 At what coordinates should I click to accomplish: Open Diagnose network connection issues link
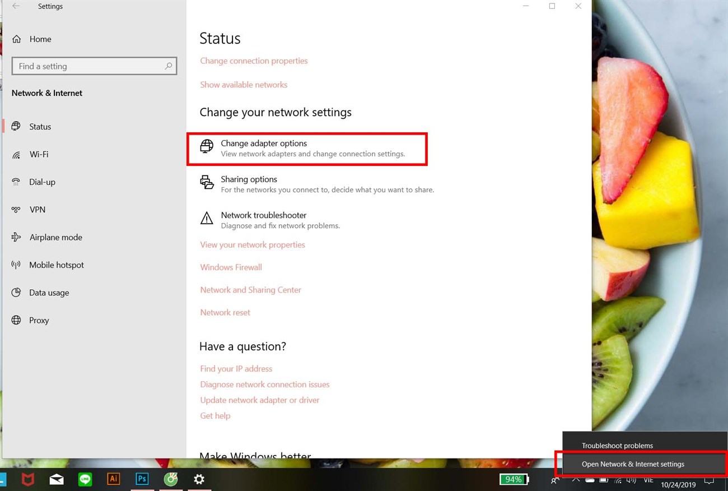[265, 385]
